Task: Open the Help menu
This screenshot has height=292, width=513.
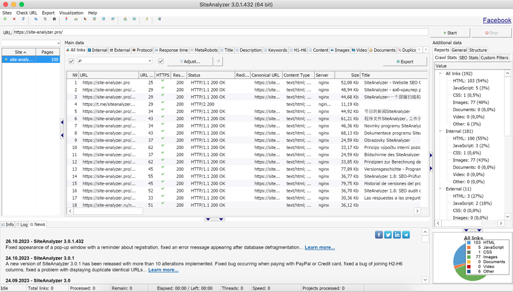Action: [x=92, y=13]
